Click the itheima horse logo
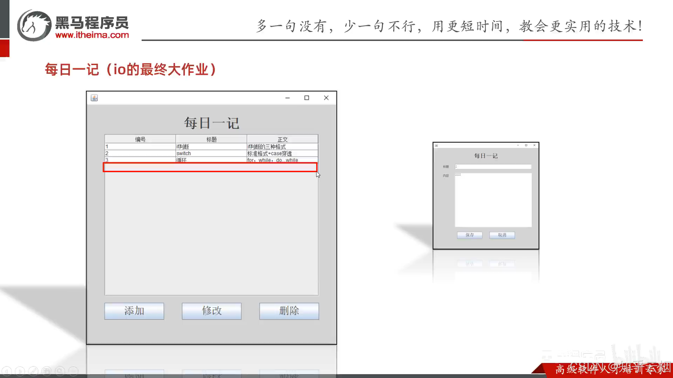 click(34, 26)
